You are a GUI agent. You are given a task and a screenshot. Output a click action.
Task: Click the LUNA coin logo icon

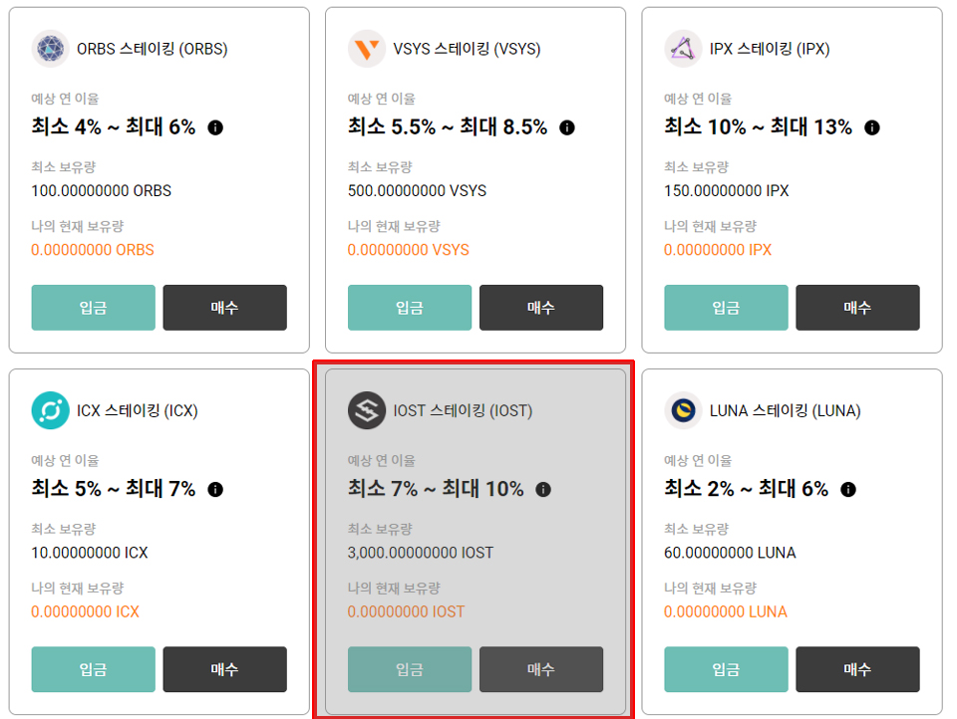click(x=682, y=410)
